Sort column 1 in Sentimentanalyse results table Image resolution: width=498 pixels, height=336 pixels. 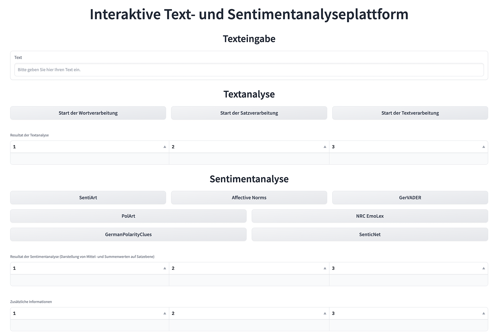pyautogui.click(x=165, y=268)
